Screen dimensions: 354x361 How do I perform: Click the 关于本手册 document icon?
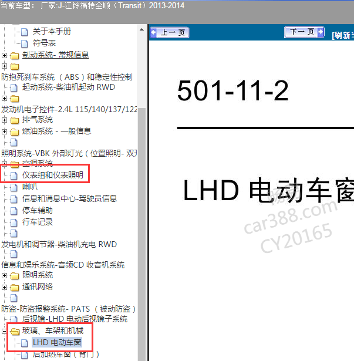25,32
